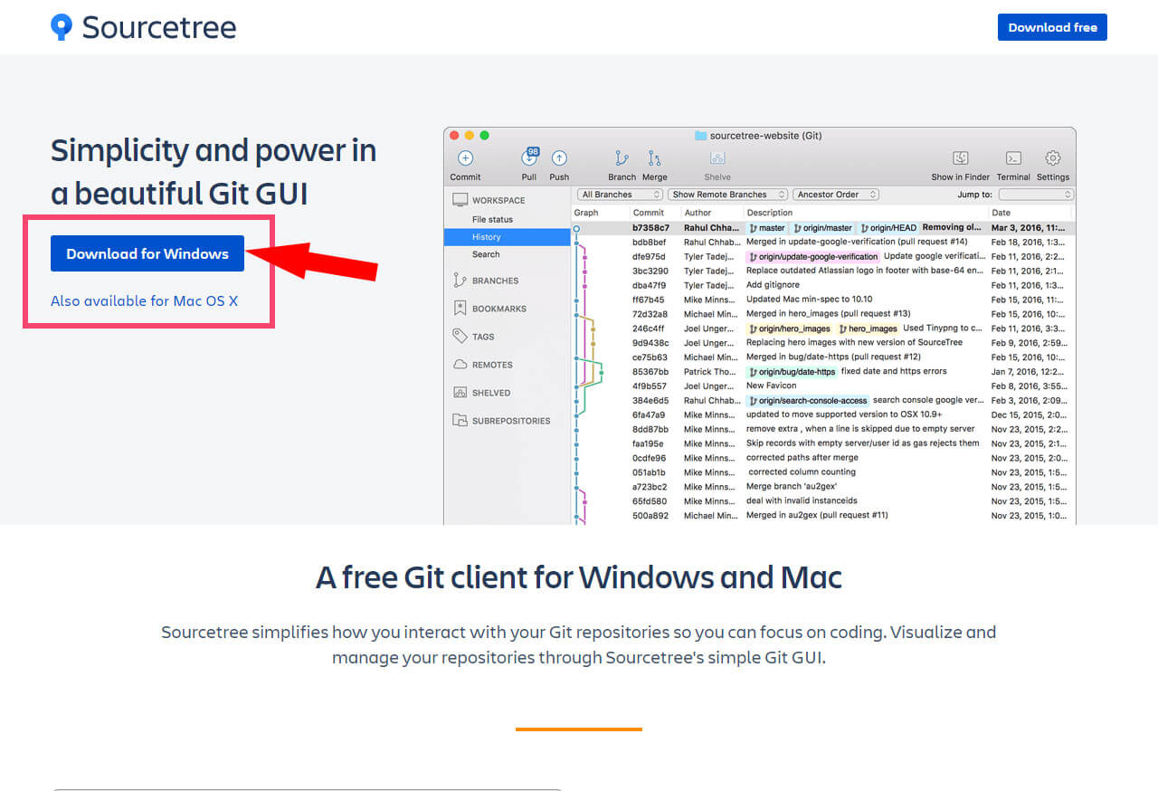Select Search in sidebar

(x=507, y=254)
